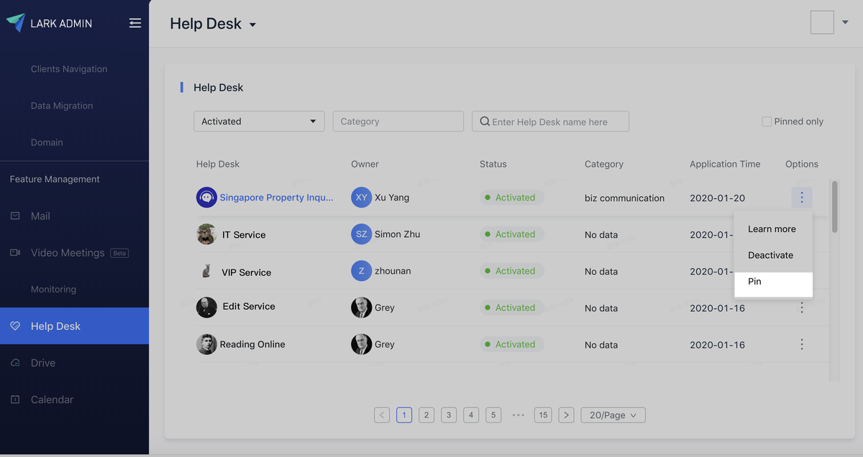Select Pin from the options menu
Image resolution: width=863 pixels, height=457 pixels.
(x=754, y=282)
